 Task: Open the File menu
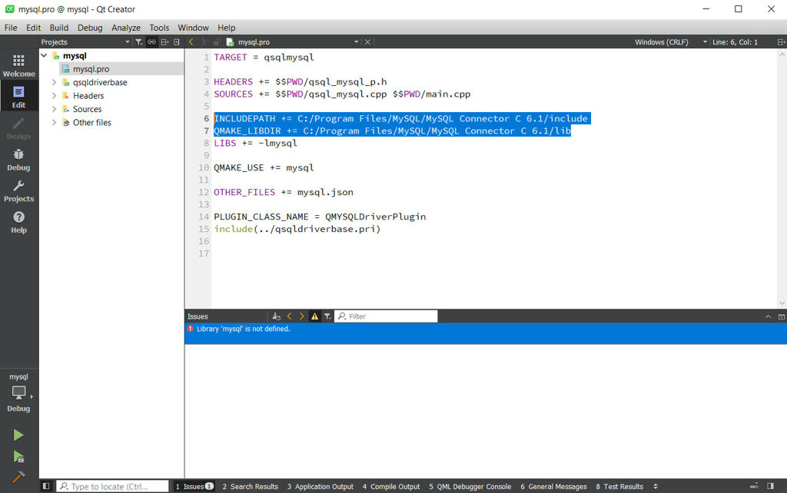pos(11,28)
